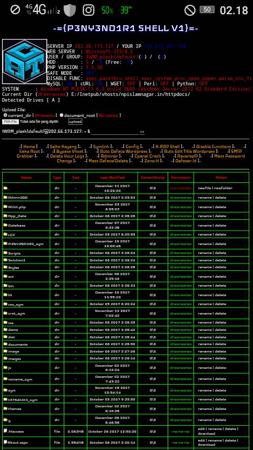This screenshot has width=253, height=450.
Task: Click the Permission column header
Action: point(181,178)
